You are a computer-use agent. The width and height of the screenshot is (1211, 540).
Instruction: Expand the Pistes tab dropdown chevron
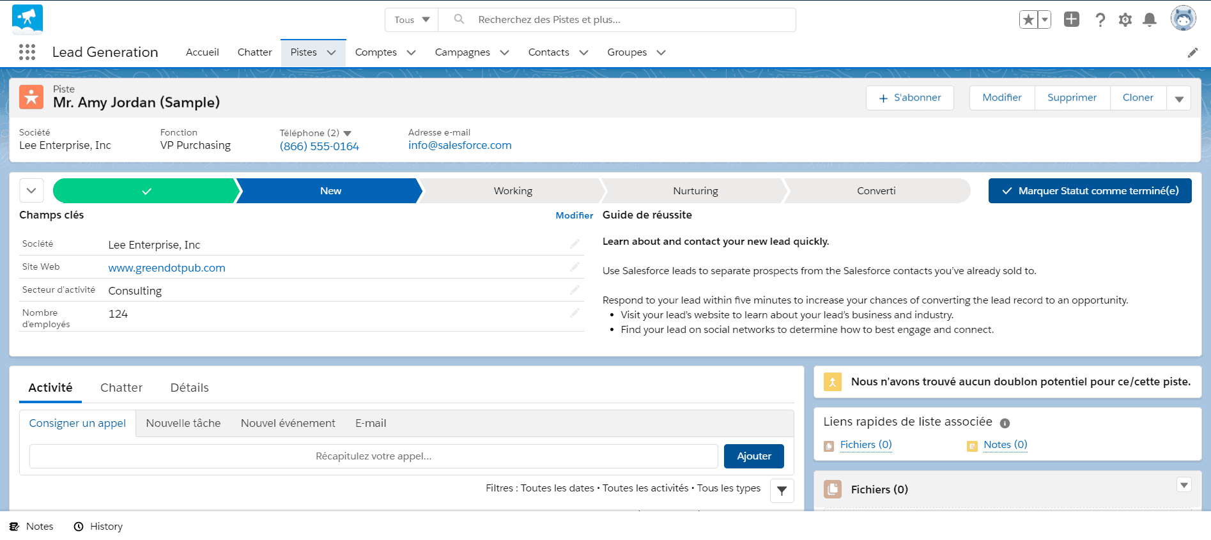coord(331,52)
